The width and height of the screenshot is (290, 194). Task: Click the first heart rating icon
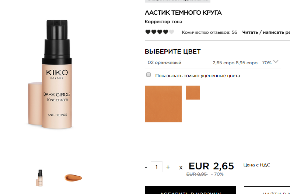(148, 32)
